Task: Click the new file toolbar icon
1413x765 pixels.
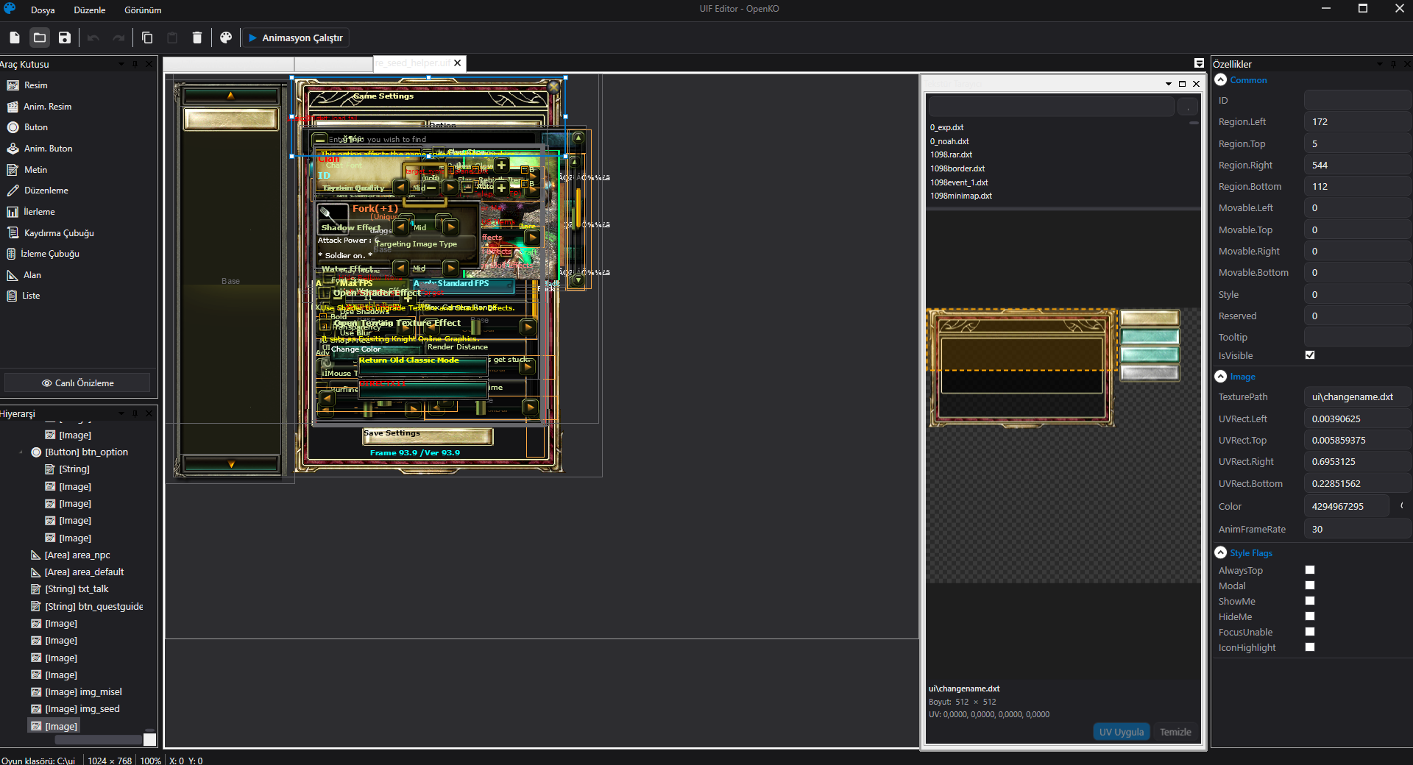Action: [15, 38]
